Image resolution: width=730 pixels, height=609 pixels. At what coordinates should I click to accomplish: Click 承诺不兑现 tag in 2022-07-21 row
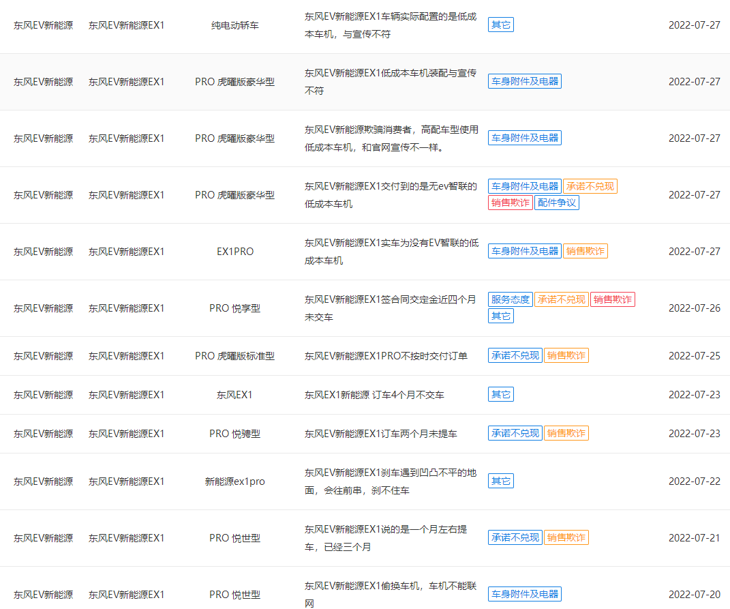(515, 537)
